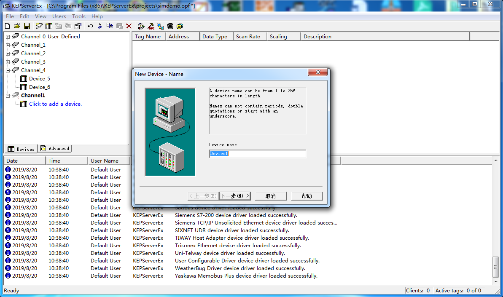The height and width of the screenshot is (297, 503).
Task: Open the Help menu
Action: coord(97,16)
